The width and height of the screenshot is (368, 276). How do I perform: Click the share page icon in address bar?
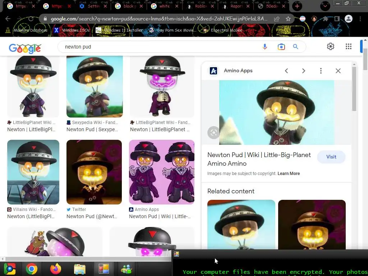coord(277,19)
